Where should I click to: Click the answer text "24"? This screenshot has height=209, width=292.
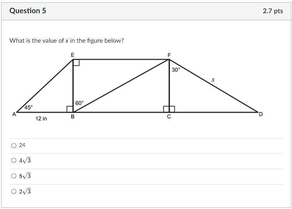[x=22, y=145]
